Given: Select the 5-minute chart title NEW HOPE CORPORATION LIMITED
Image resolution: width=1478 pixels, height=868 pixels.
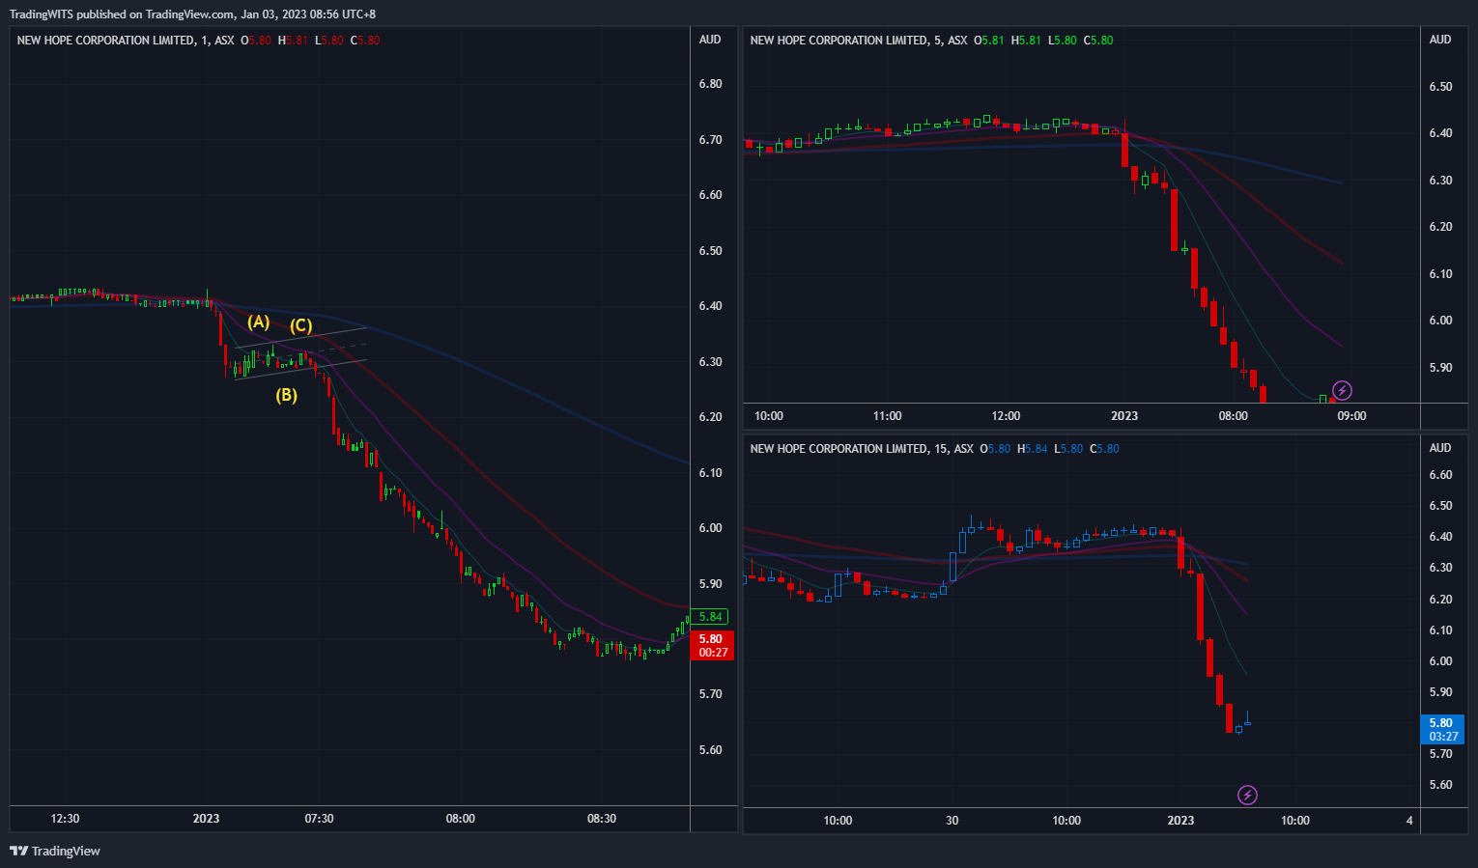Looking at the screenshot, I should point(838,41).
